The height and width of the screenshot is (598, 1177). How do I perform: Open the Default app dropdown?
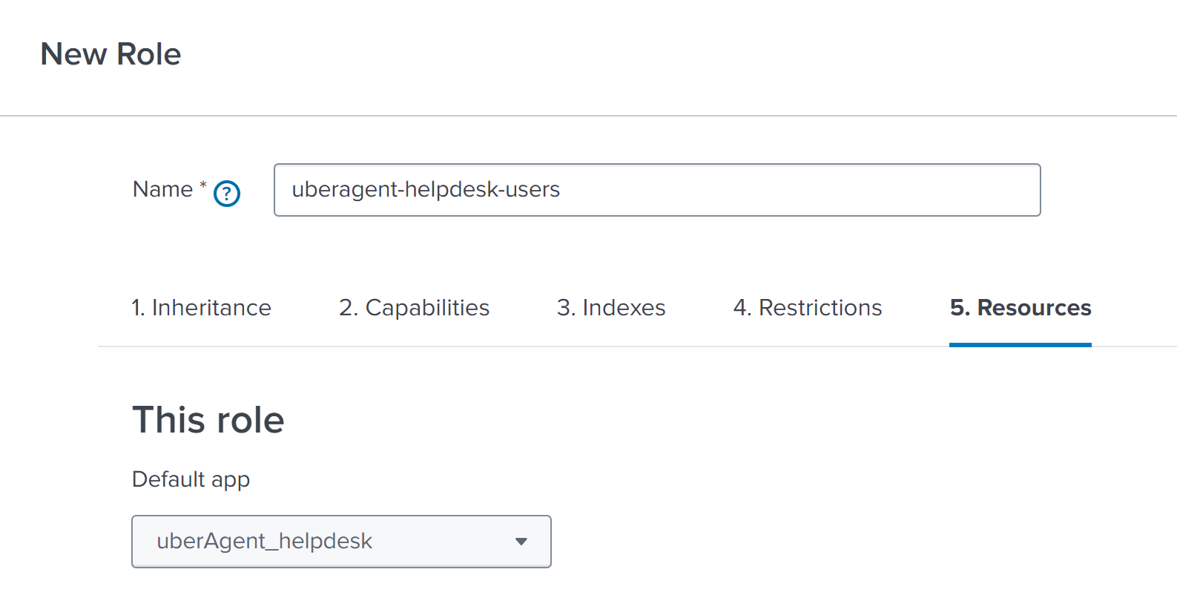tap(341, 542)
